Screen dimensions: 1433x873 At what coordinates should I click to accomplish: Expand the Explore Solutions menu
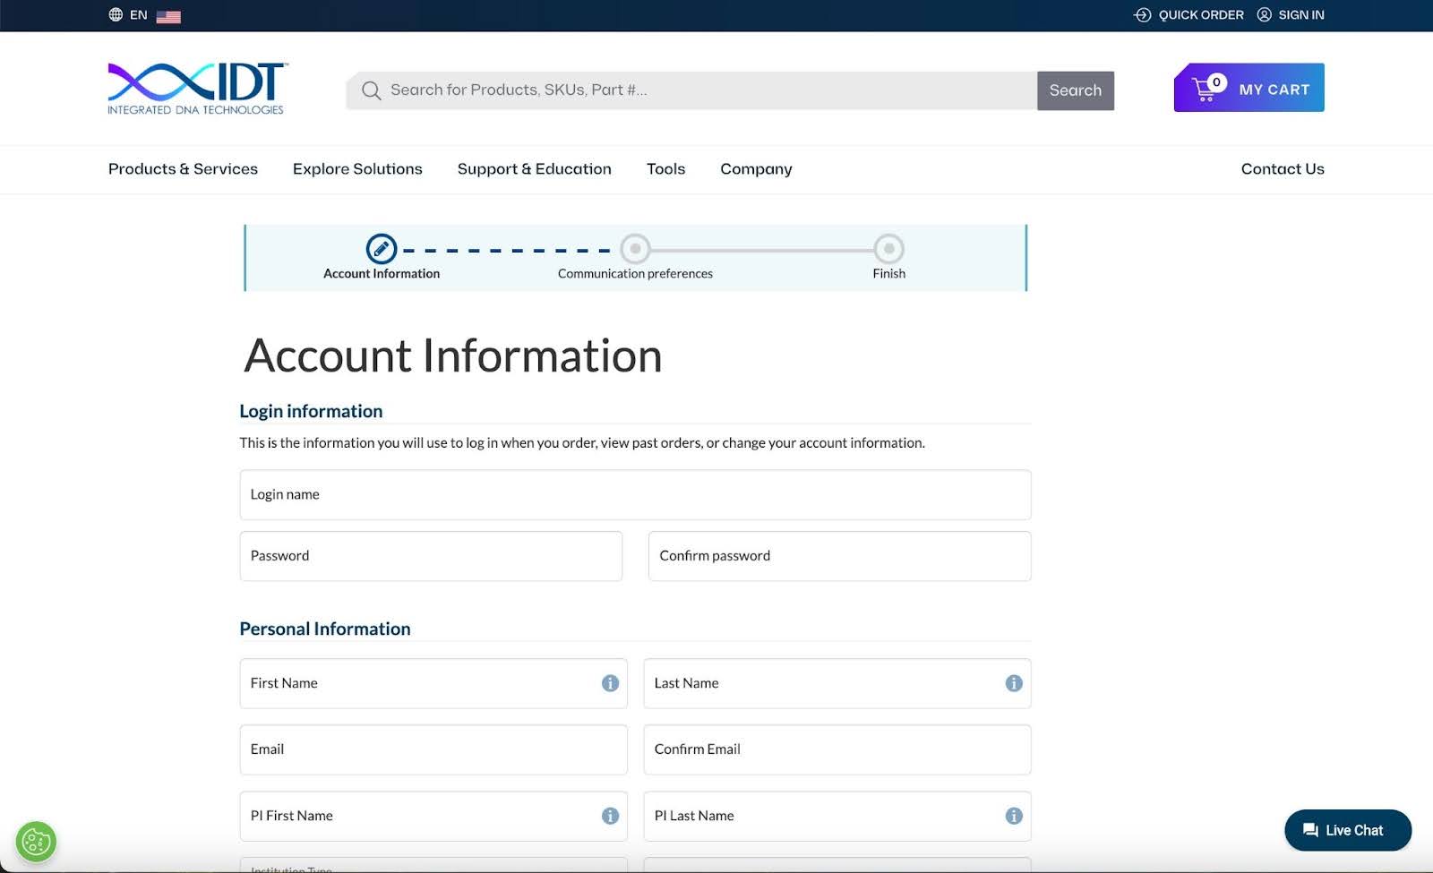[x=357, y=169]
